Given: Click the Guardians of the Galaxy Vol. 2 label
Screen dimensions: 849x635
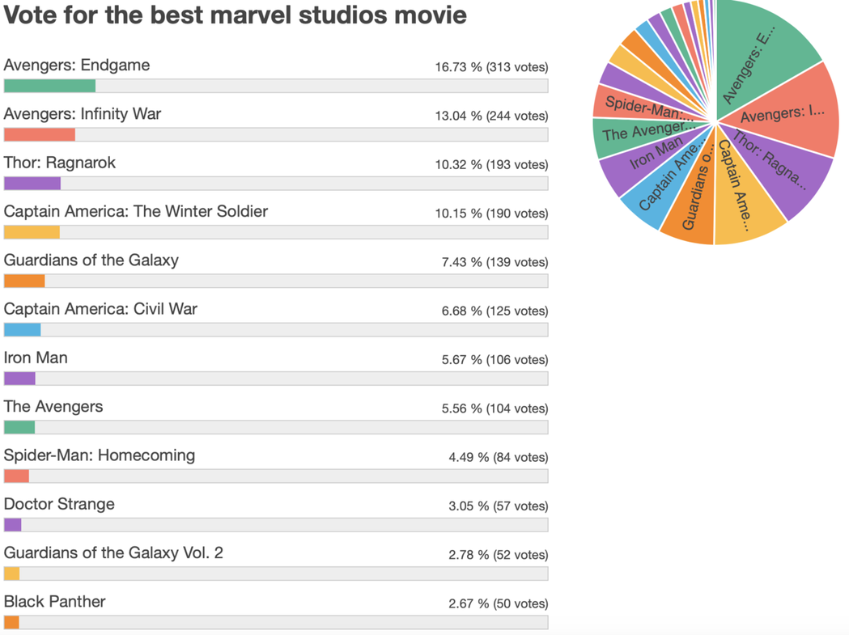Looking at the screenshot, I should pos(113,553).
